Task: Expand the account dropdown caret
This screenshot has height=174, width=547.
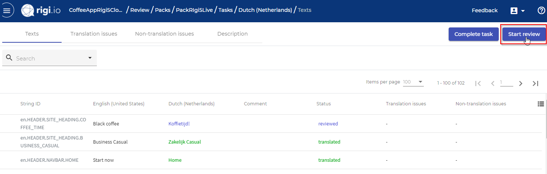Action: click(523, 11)
